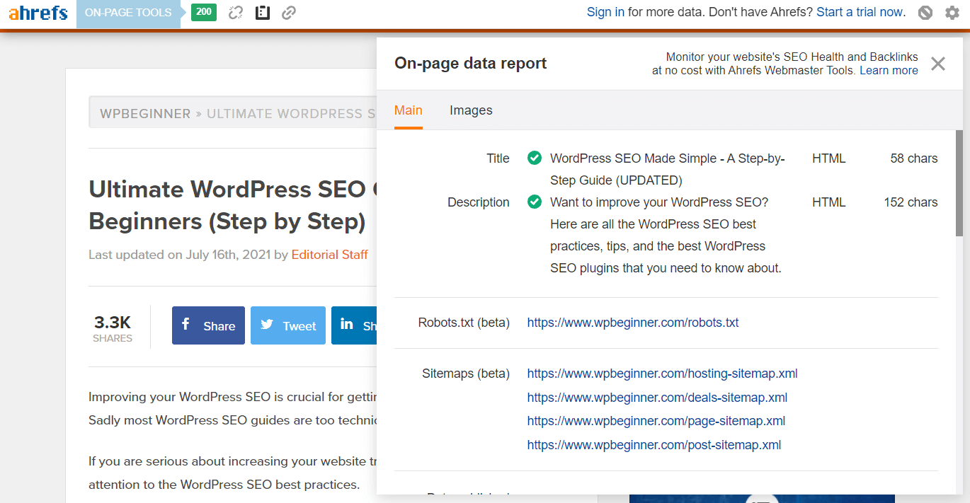Open the Editorial Staff author link
970x503 pixels.
coord(329,254)
